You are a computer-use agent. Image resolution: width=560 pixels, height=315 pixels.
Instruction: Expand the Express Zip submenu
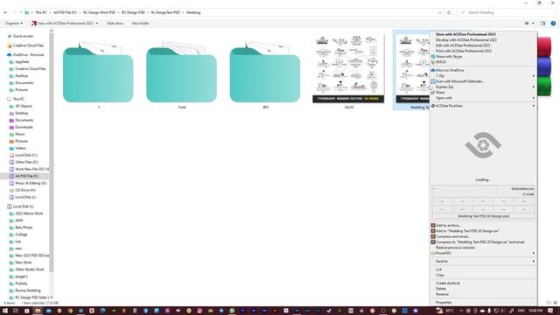point(483,87)
